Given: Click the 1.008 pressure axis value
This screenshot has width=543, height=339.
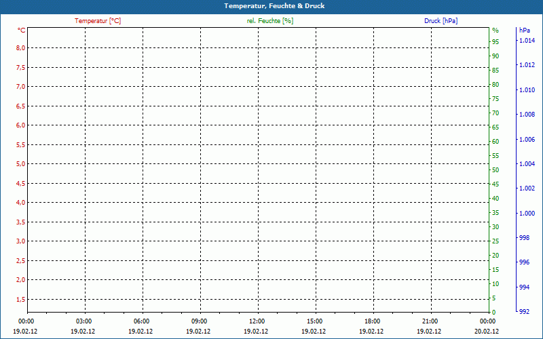Looking at the screenshot, I should tap(527, 115).
